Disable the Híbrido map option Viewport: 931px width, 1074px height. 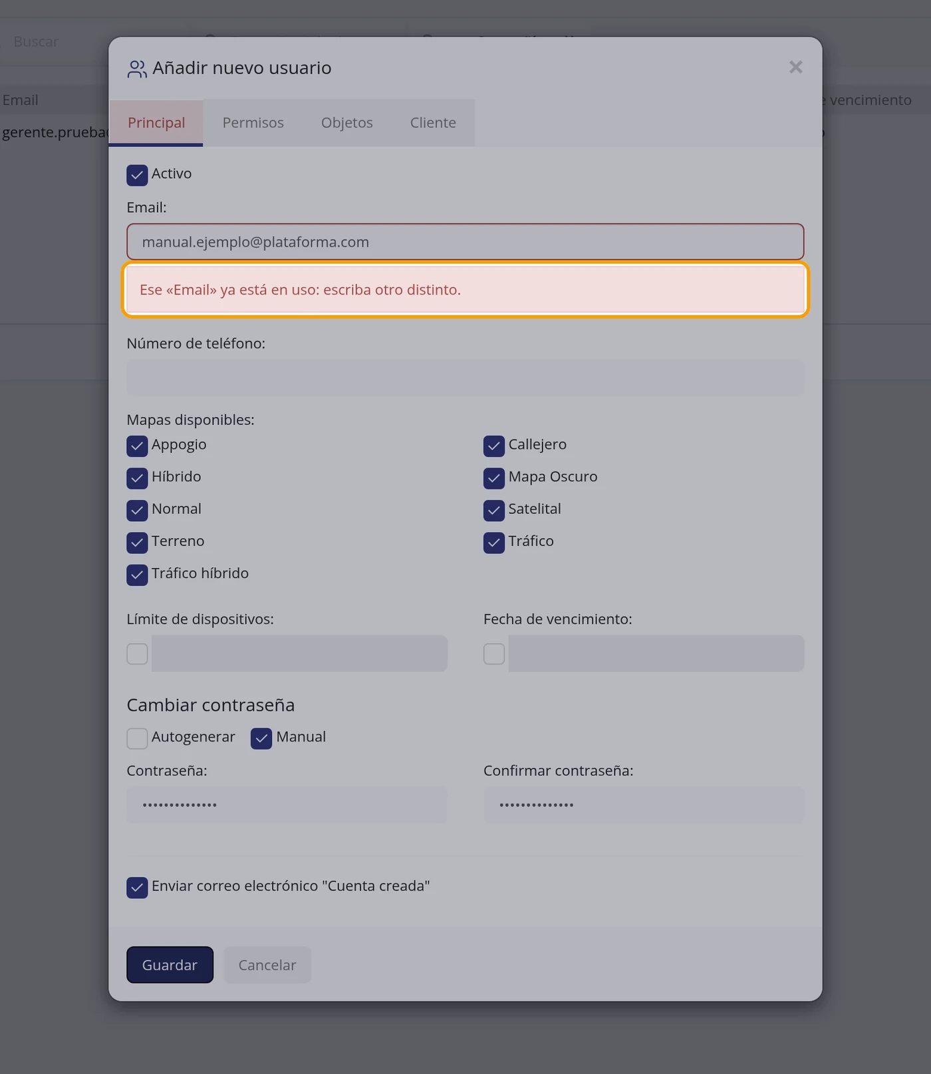137,477
